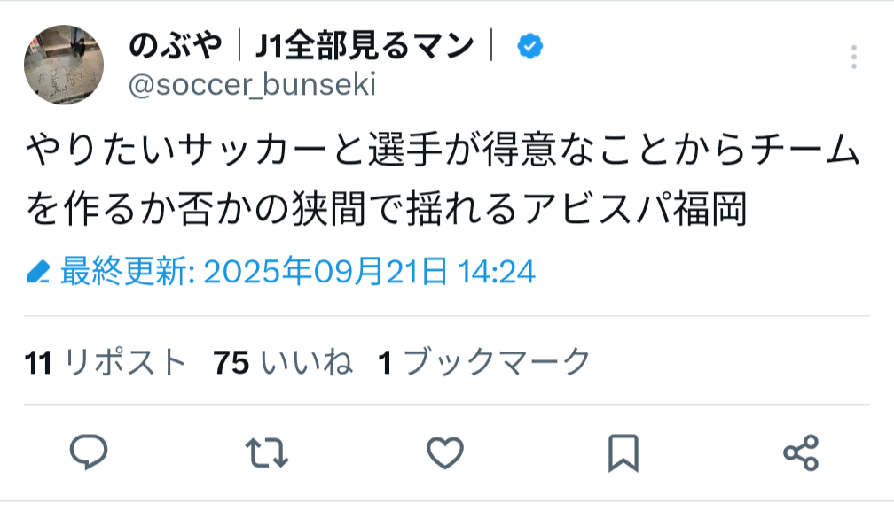Image resolution: width=894 pixels, height=510 pixels.
Task: Click the repost count number 11
Action: [x=39, y=362]
